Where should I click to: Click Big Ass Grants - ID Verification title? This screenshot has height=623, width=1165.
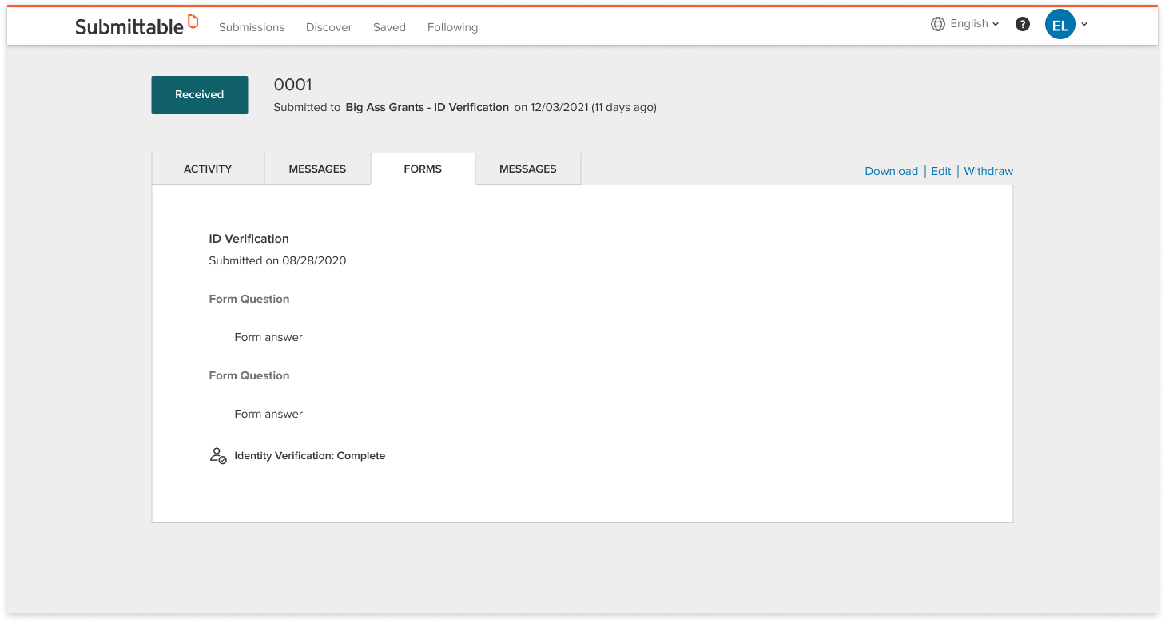tap(427, 107)
